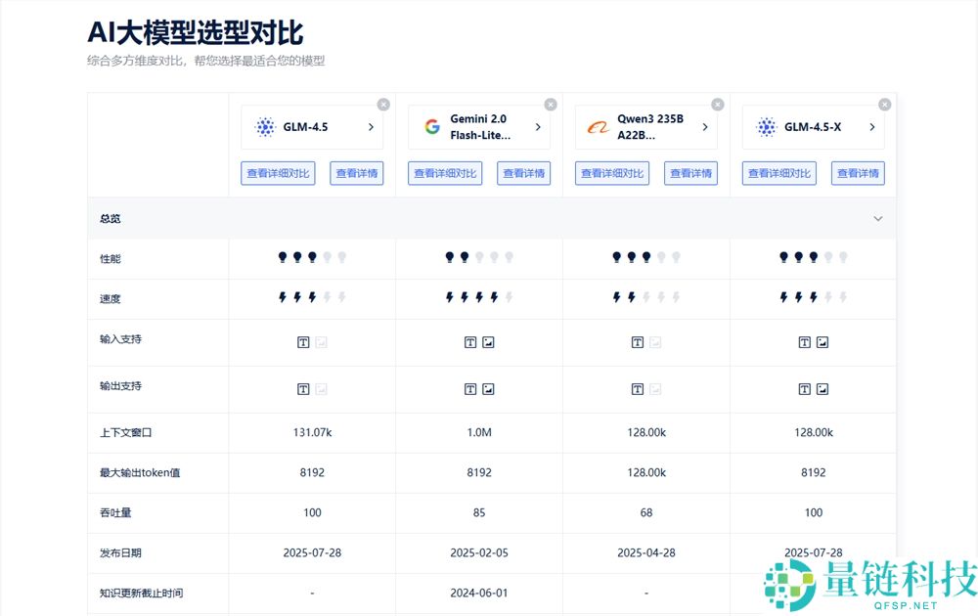Click the Google logo on Gemini 2.0 card
This screenshot has width=978, height=616.
[432, 126]
